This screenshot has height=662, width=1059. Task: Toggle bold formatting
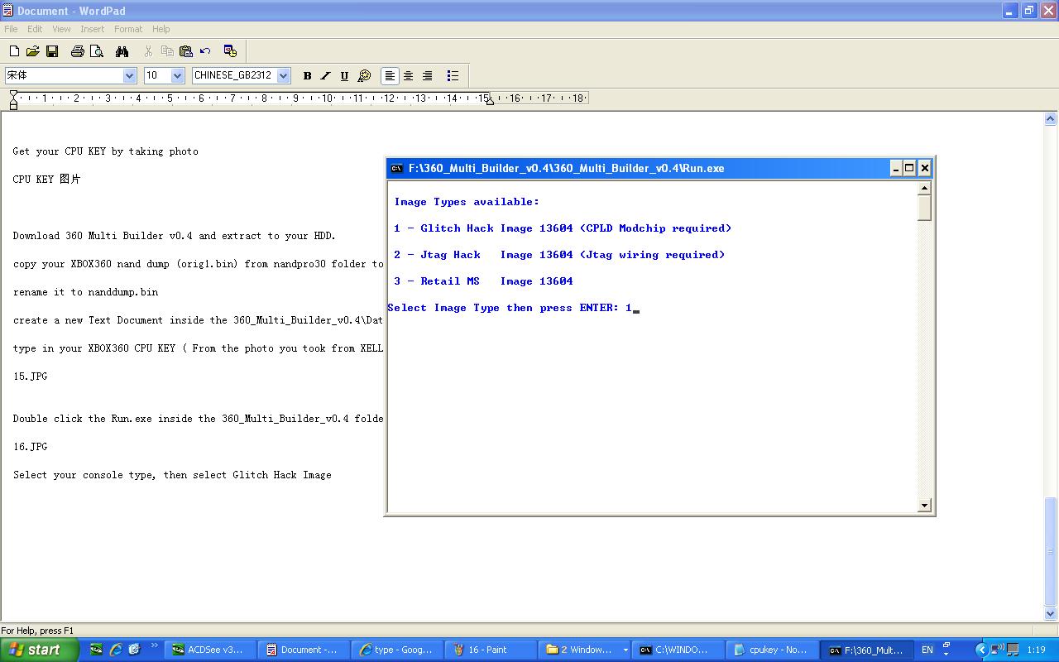(x=307, y=75)
